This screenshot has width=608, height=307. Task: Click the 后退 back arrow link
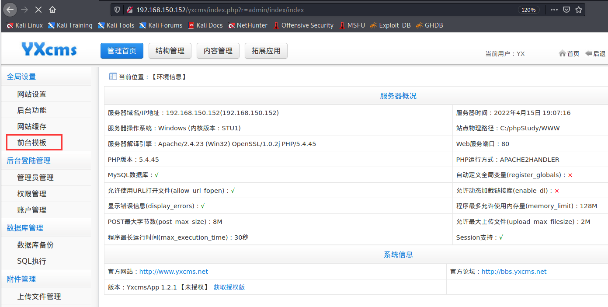point(595,53)
